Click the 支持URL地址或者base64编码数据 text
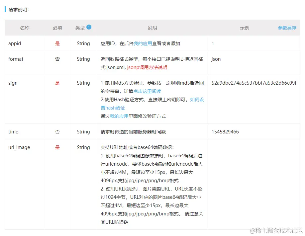 point(137,147)
